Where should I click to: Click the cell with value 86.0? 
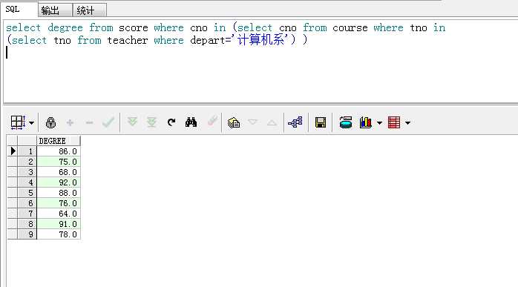59,151
